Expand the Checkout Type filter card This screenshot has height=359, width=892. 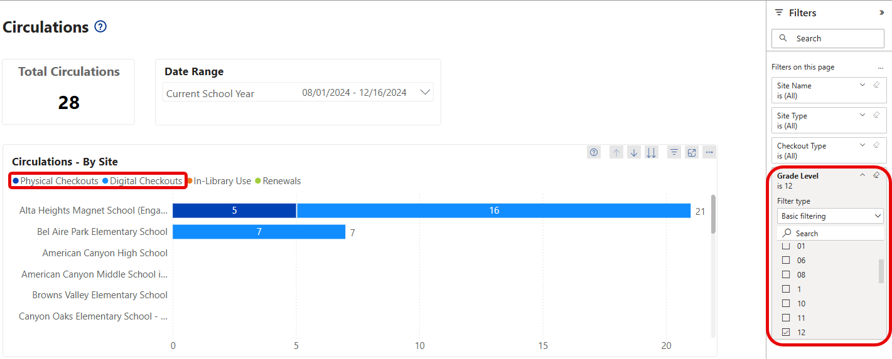[x=862, y=145]
